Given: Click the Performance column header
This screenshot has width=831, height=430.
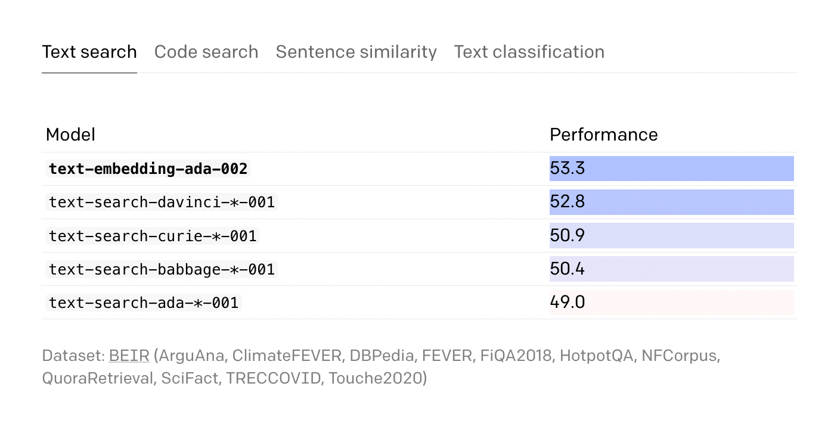Looking at the screenshot, I should pos(604,135).
